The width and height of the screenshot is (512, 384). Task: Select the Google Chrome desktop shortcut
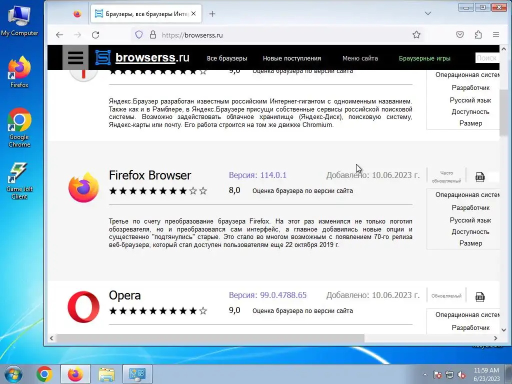click(19, 127)
